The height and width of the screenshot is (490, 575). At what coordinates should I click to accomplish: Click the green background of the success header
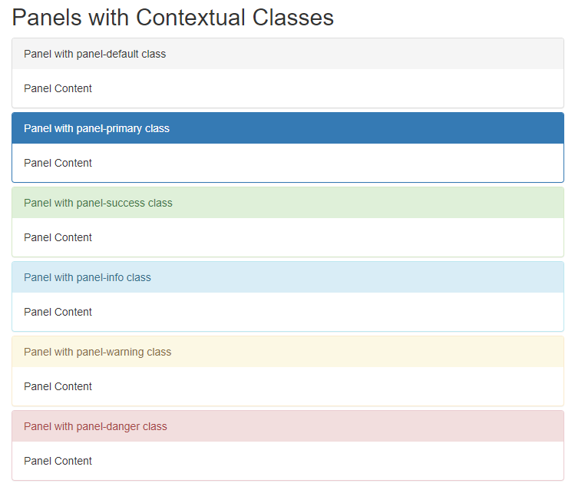pyautogui.click(x=384, y=203)
